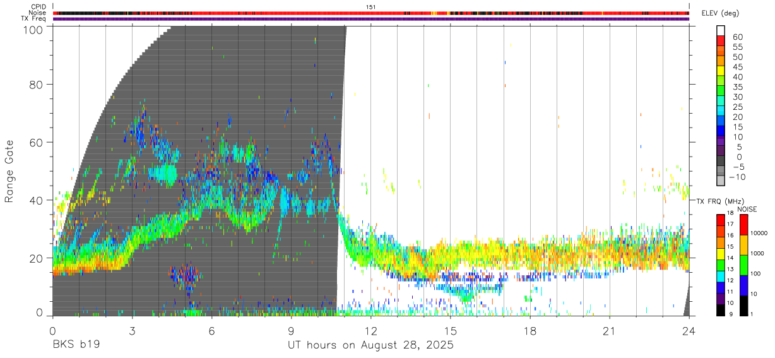Click the "NOISE" legend title
Screen dimensions: 775x358
[x=747, y=209]
